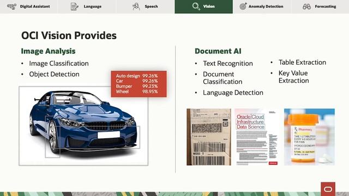Click 'Document Classification' bullet text
The width and height of the screenshot is (349, 196).
pyautogui.click(x=222, y=78)
